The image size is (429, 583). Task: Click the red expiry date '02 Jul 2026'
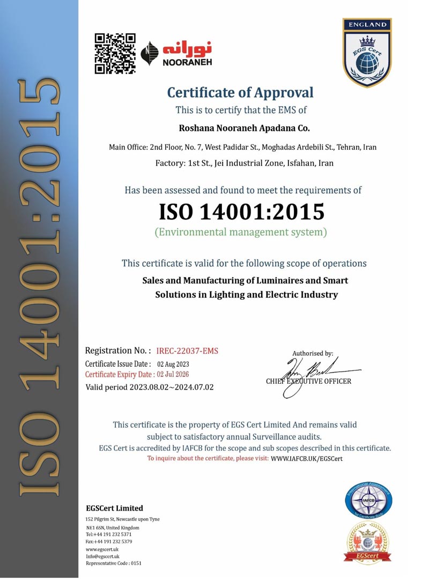pyautogui.click(x=173, y=374)
